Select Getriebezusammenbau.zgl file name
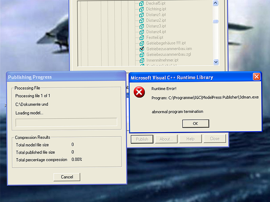This screenshot has width=270, height=202. tap(169, 54)
